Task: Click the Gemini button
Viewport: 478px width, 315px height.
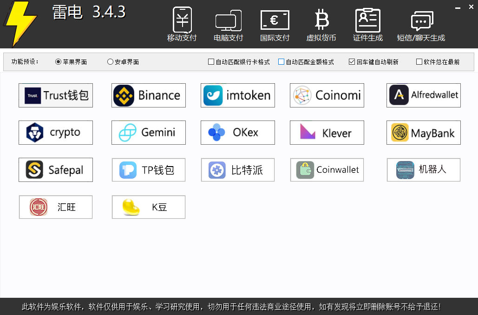Action: click(149, 133)
